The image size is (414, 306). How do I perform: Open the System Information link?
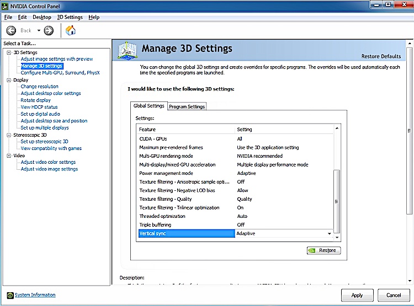click(x=35, y=295)
